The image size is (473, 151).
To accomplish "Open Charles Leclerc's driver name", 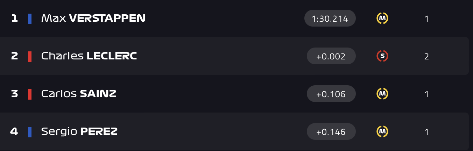I will 89,56.
